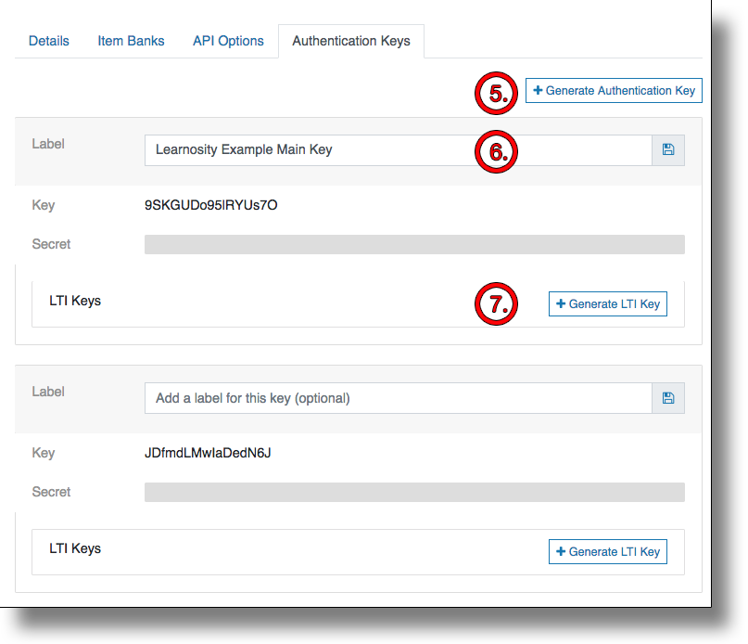
Task: Generate LTI Key for key JDfmdLMwIaDedN6J
Action: [x=608, y=552]
